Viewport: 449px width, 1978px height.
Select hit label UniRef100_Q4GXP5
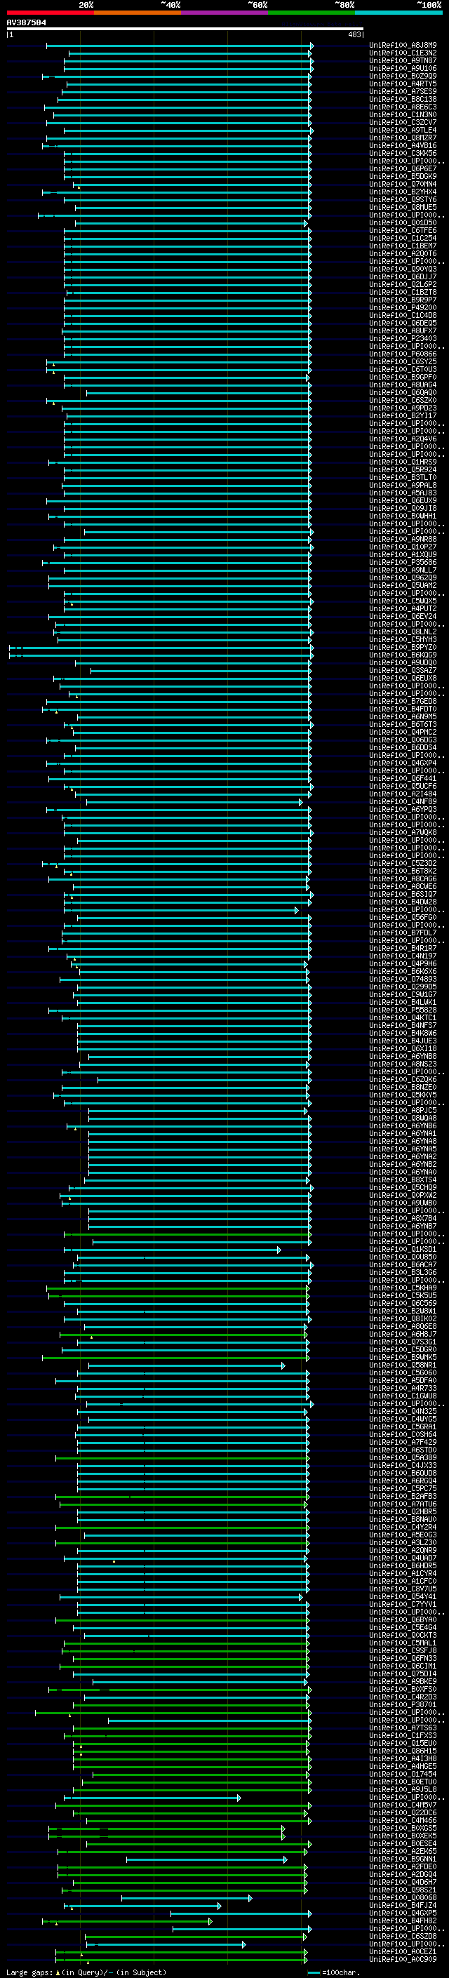[x=403, y=1913]
